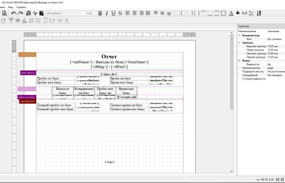Image resolution: width=285 pixels, height=183 pixels.
Task: Undo the last action
Action: pos(14,13)
